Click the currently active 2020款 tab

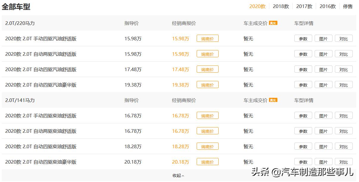coord(257,6)
